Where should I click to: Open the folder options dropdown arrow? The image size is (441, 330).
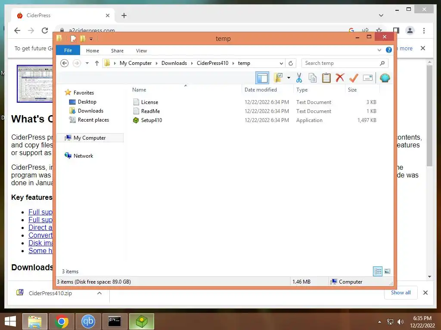coord(289,78)
